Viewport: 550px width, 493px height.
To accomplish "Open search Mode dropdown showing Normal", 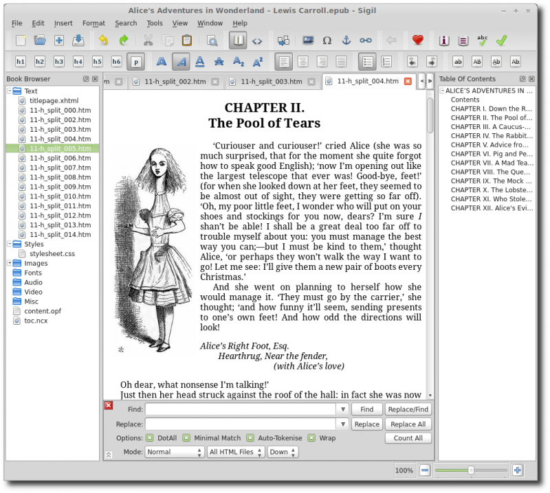I will 174,452.
